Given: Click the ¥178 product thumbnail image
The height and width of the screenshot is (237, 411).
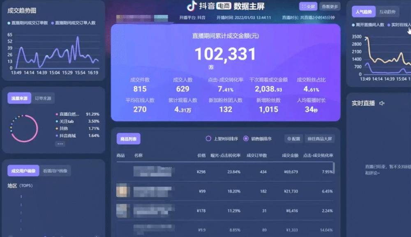Looking at the screenshot, I should click(123, 210).
